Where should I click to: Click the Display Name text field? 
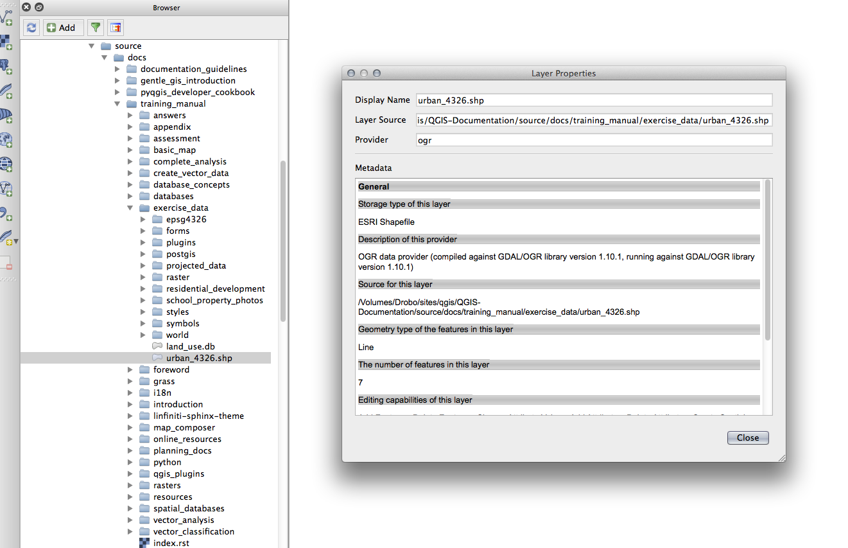[594, 100]
